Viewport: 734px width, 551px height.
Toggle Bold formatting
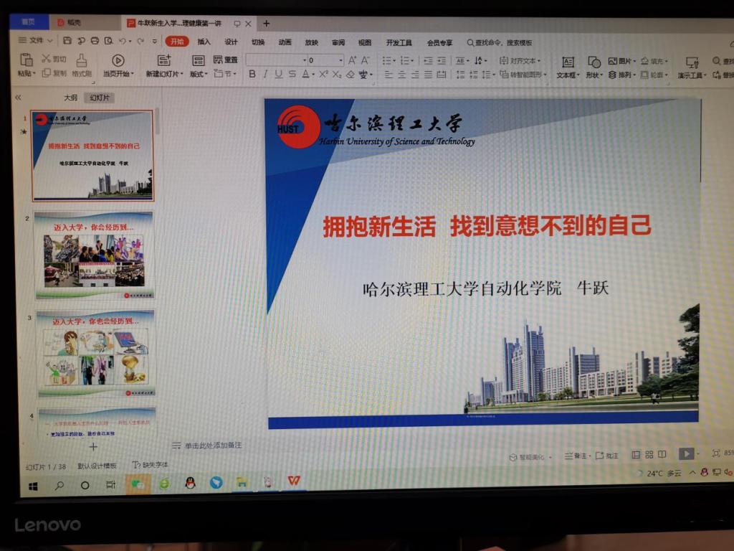pos(252,74)
